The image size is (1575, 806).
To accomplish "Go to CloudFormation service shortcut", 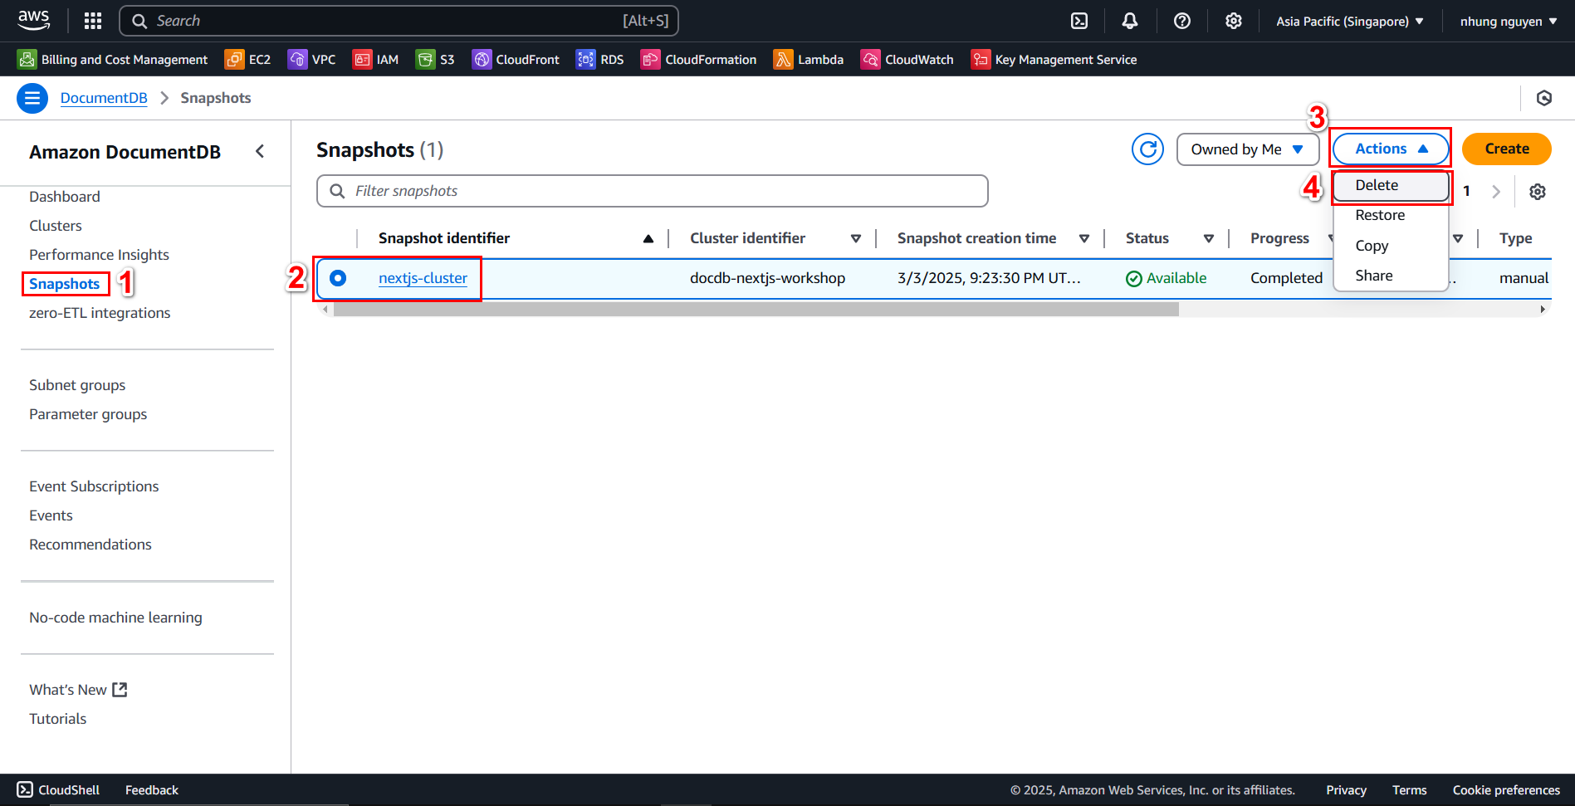I will click(699, 60).
